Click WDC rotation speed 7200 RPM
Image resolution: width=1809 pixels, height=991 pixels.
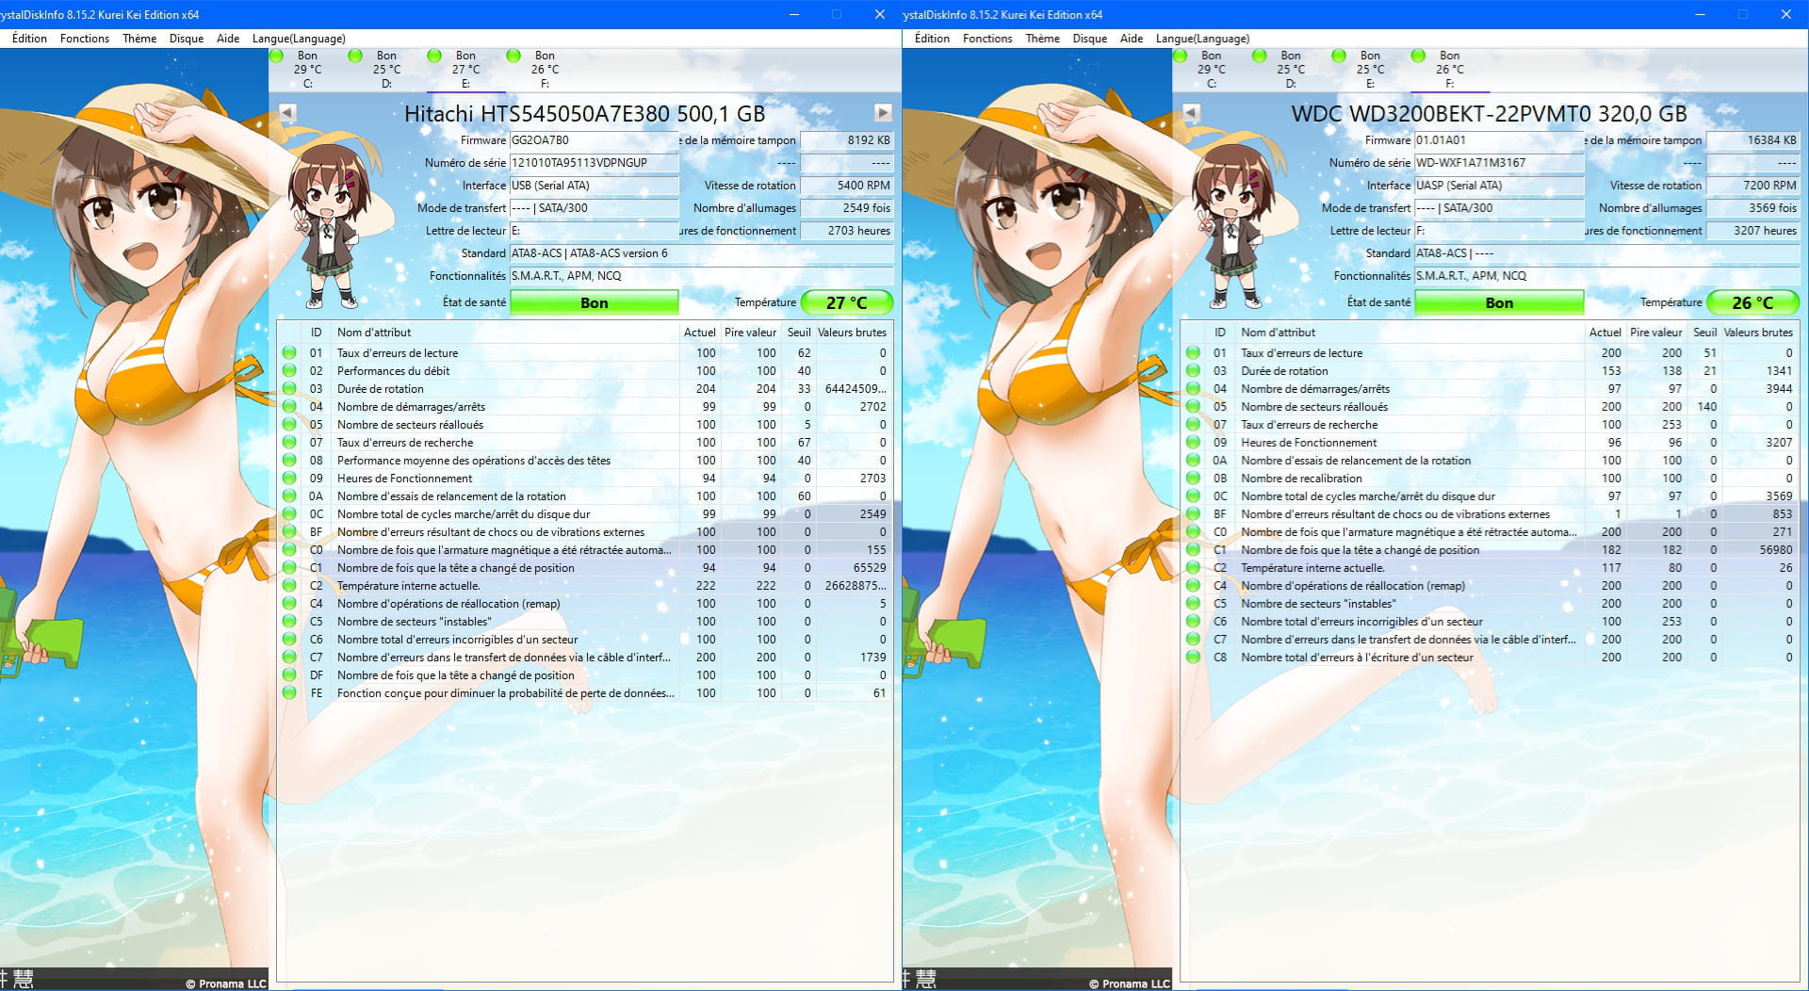(x=1752, y=186)
